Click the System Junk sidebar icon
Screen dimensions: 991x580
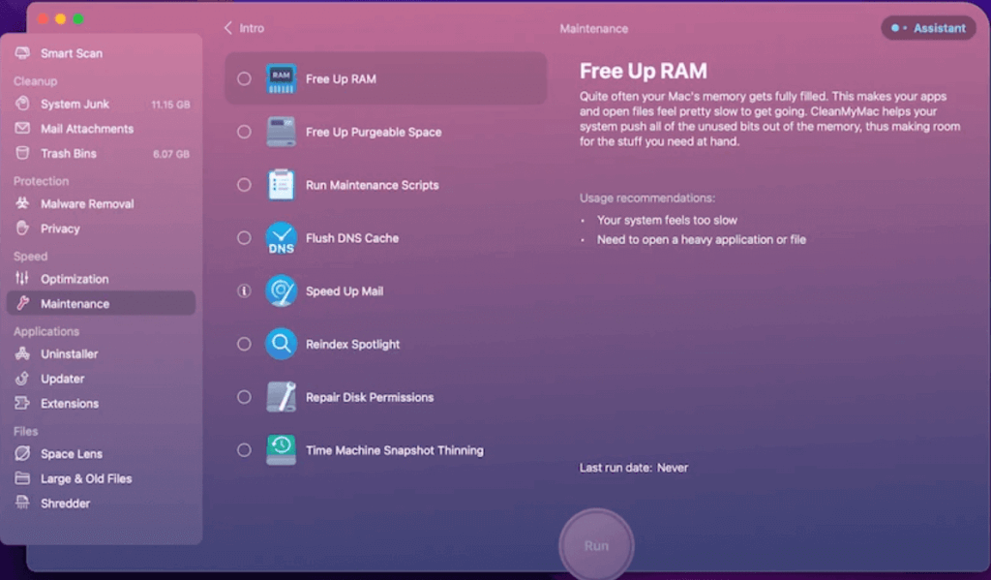tap(22, 104)
